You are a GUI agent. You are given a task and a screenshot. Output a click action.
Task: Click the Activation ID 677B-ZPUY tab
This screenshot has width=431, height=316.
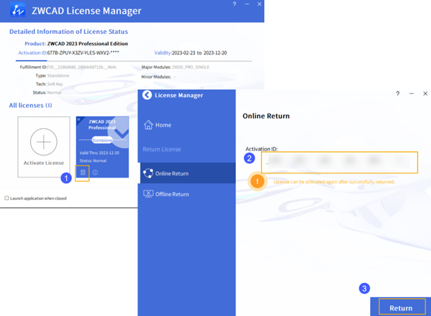[x=69, y=53]
